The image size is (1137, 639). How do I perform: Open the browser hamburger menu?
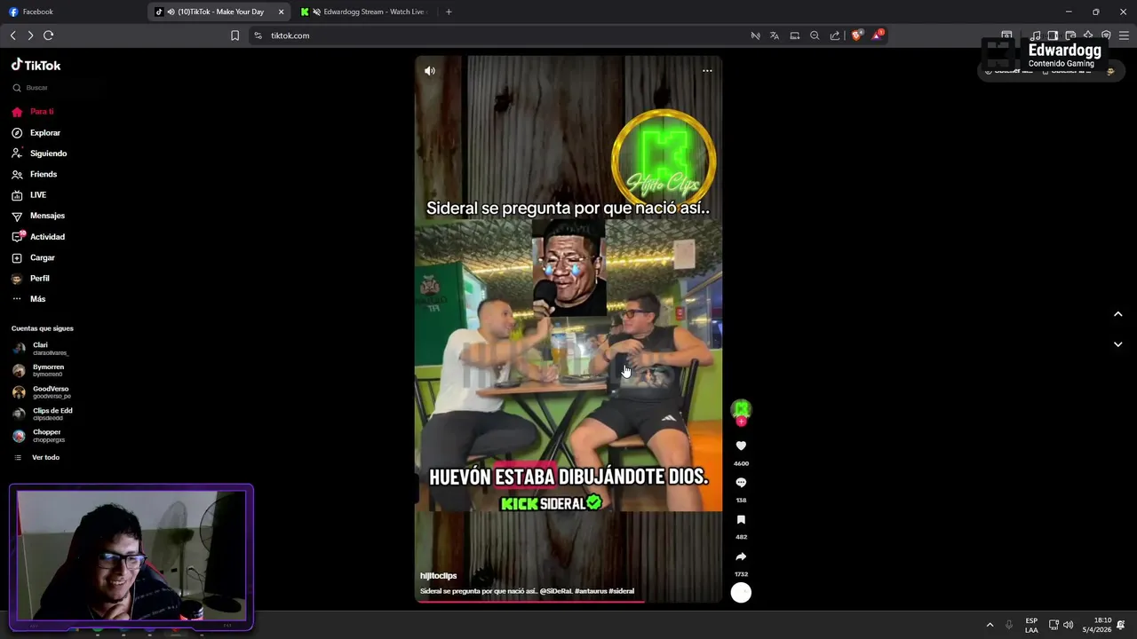click(x=1124, y=35)
